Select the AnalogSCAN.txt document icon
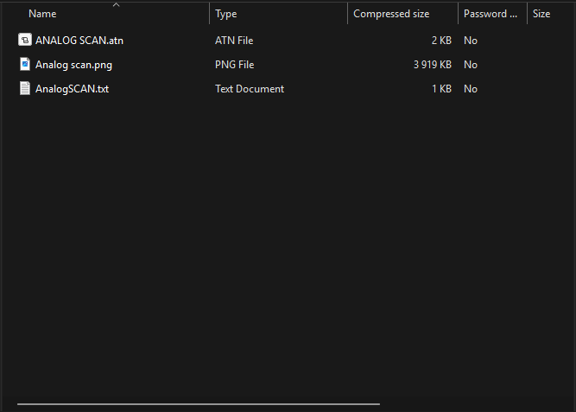The height and width of the screenshot is (412, 576). pos(25,89)
